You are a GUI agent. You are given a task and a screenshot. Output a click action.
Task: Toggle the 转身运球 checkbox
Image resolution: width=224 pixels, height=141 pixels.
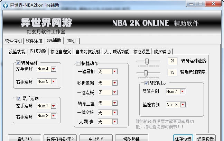18,63
